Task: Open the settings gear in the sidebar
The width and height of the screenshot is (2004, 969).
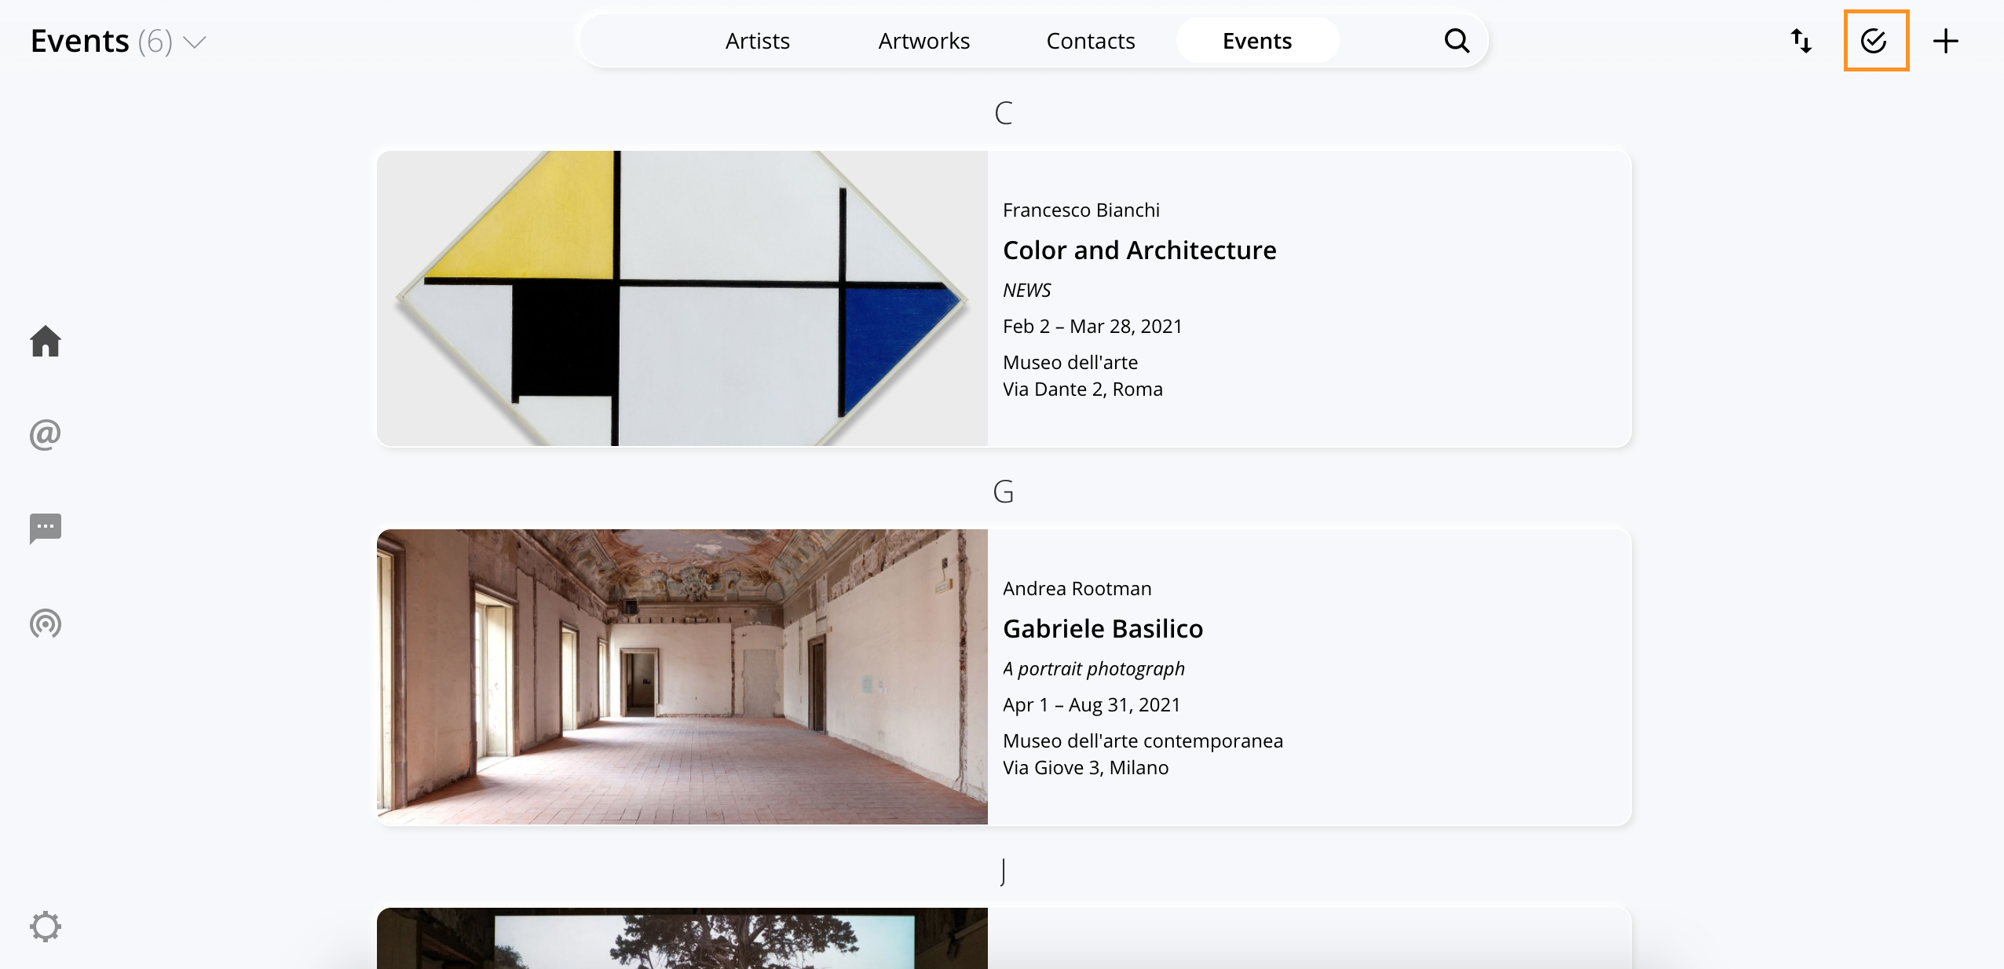Action: (x=46, y=927)
